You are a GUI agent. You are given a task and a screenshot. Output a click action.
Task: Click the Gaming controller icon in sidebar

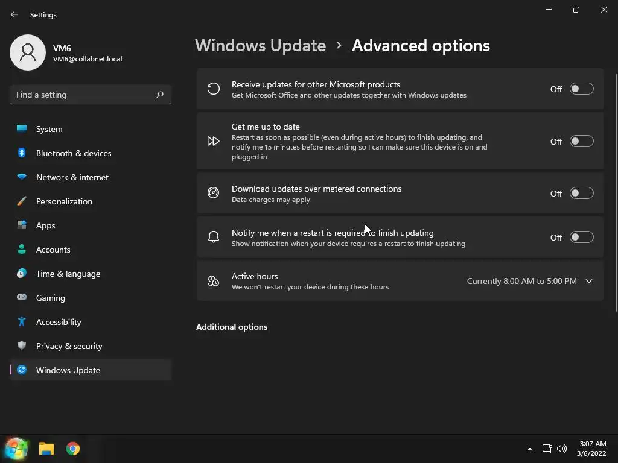(22, 297)
